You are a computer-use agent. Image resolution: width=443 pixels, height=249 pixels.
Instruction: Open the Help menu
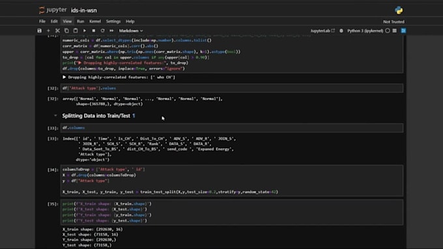tap(130, 21)
